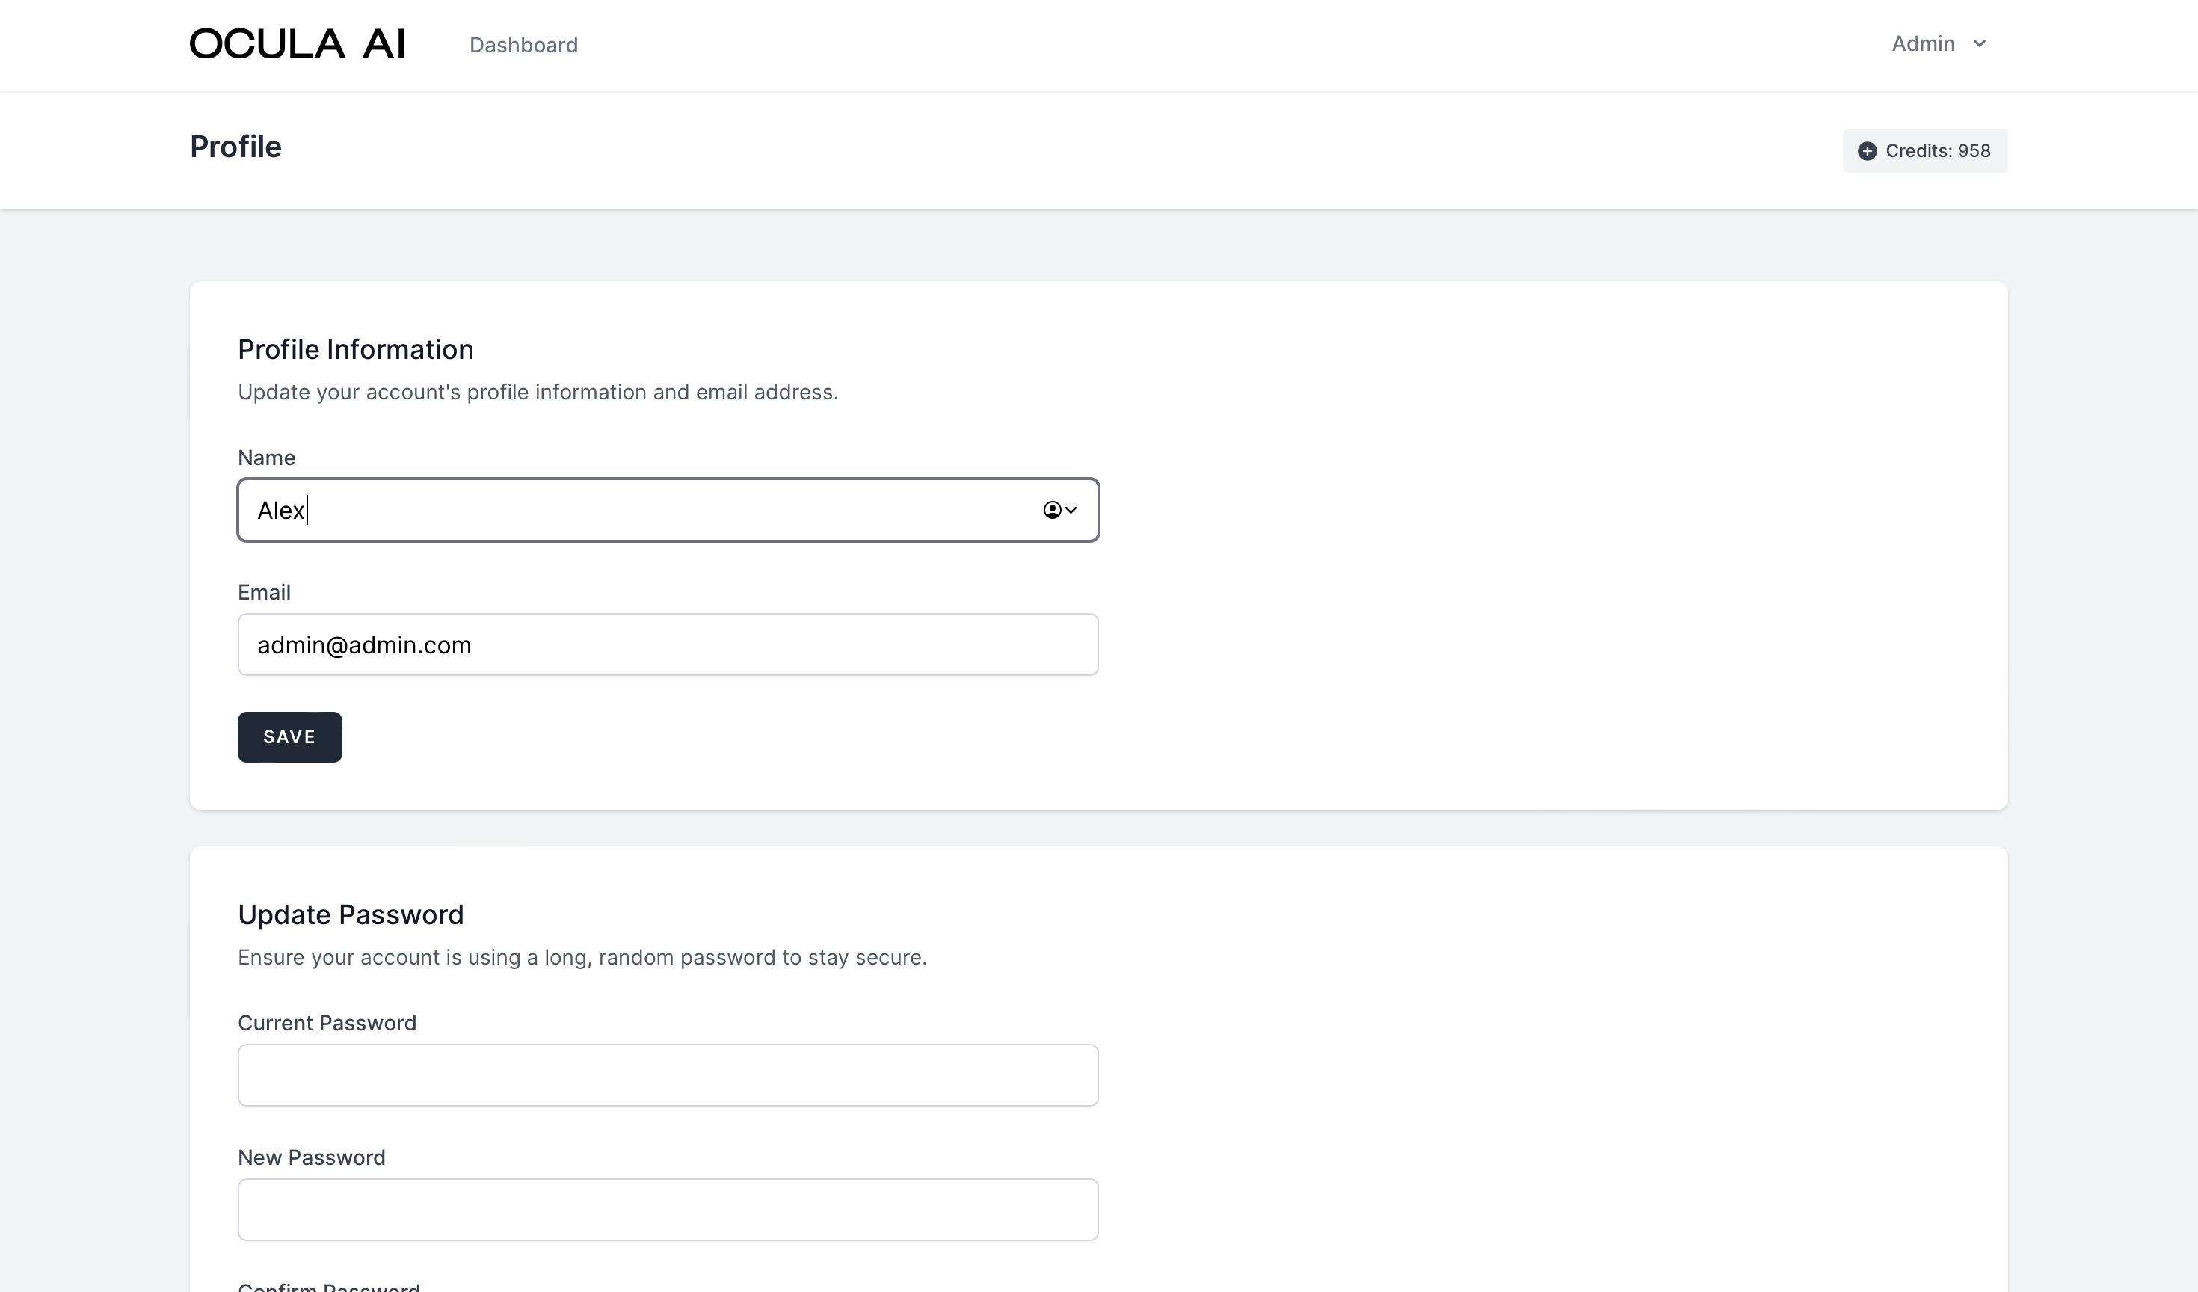
Task: Expand the Admin user dropdown
Action: 1940,43
